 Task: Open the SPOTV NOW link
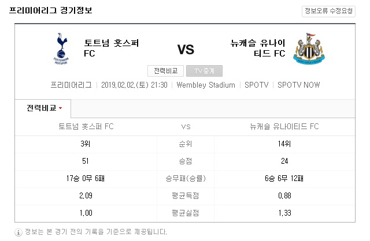click(298, 85)
